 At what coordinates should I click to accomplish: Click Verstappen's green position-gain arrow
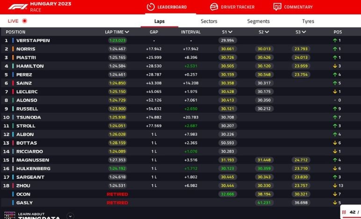[335, 41]
